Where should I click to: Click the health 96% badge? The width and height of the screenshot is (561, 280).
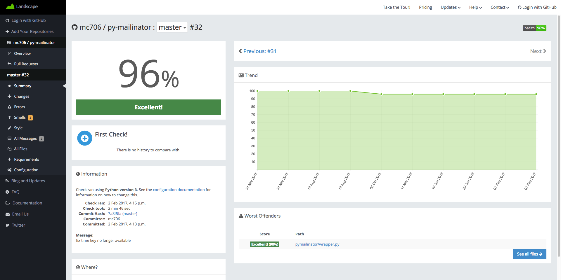click(x=534, y=28)
